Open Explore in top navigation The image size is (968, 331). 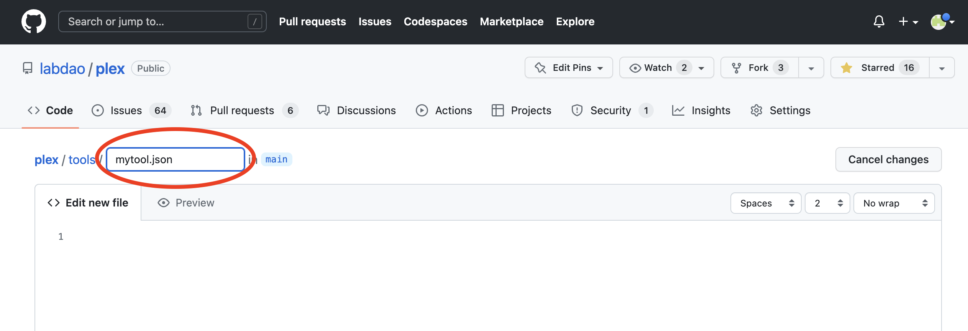pyautogui.click(x=575, y=21)
